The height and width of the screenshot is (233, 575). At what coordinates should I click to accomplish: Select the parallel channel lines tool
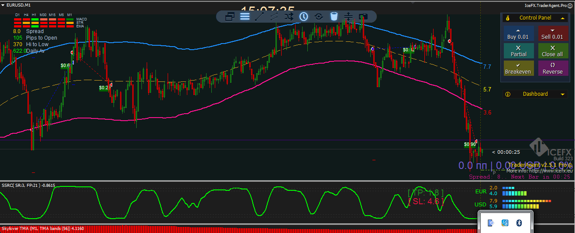(274, 17)
